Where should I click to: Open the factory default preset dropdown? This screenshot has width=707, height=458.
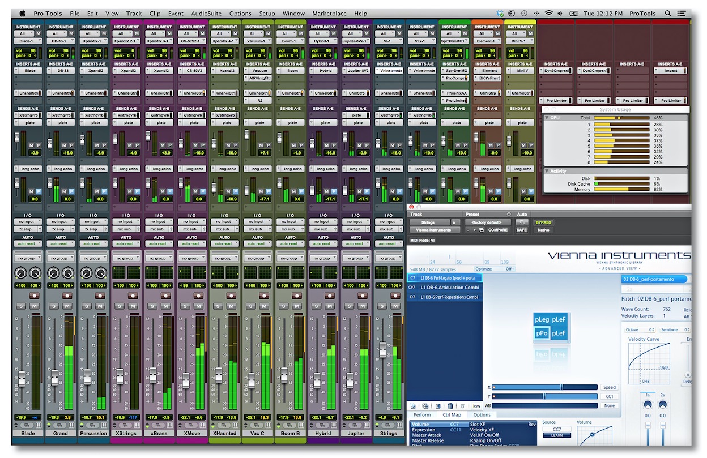pyautogui.click(x=487, y=222)
